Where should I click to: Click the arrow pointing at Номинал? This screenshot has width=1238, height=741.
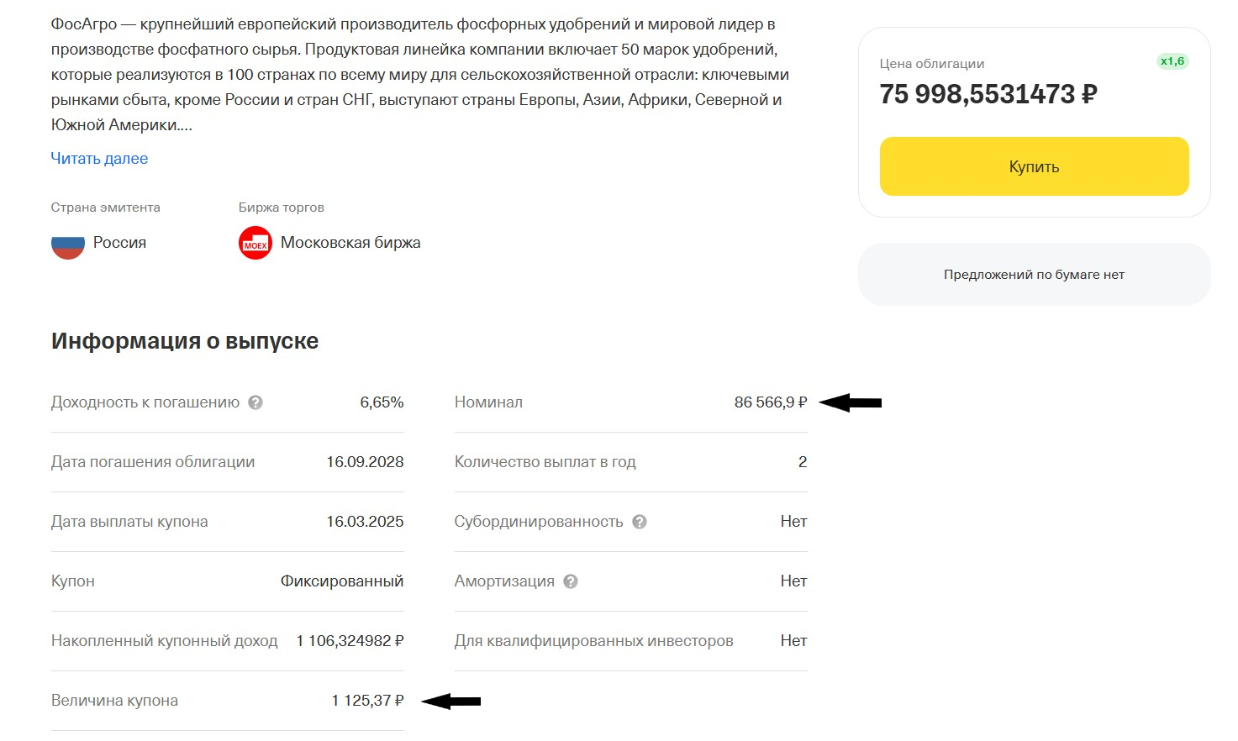click(850, 403)
